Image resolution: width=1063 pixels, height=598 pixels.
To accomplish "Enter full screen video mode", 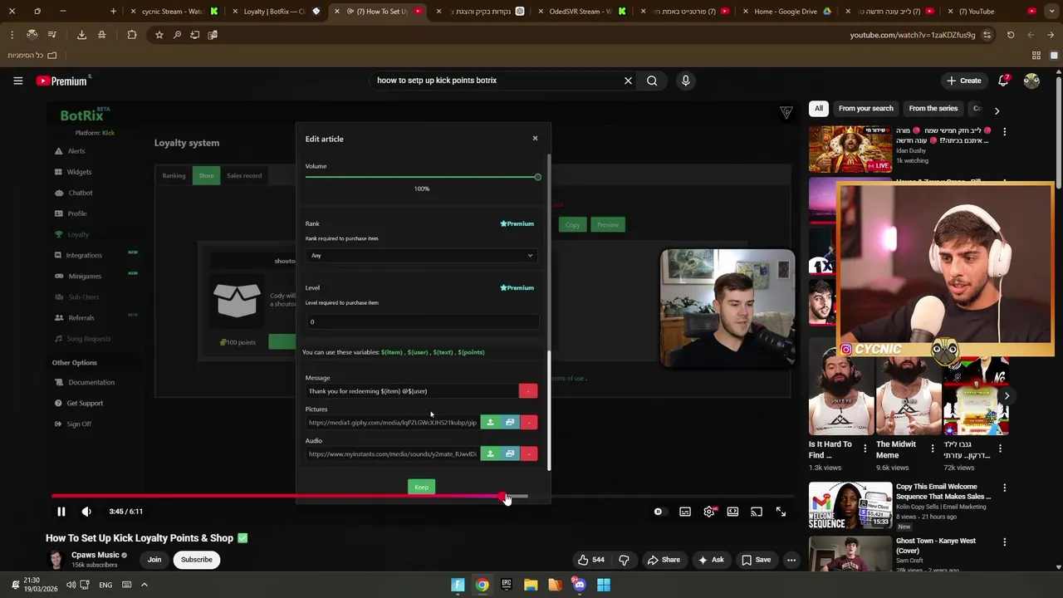I will pyautogui.click(x=781, y=512).
